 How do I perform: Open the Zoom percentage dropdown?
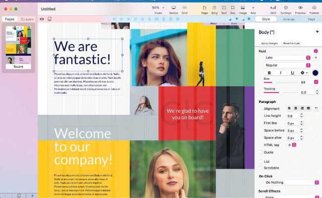pyautogui.click(x=158, y=8)
